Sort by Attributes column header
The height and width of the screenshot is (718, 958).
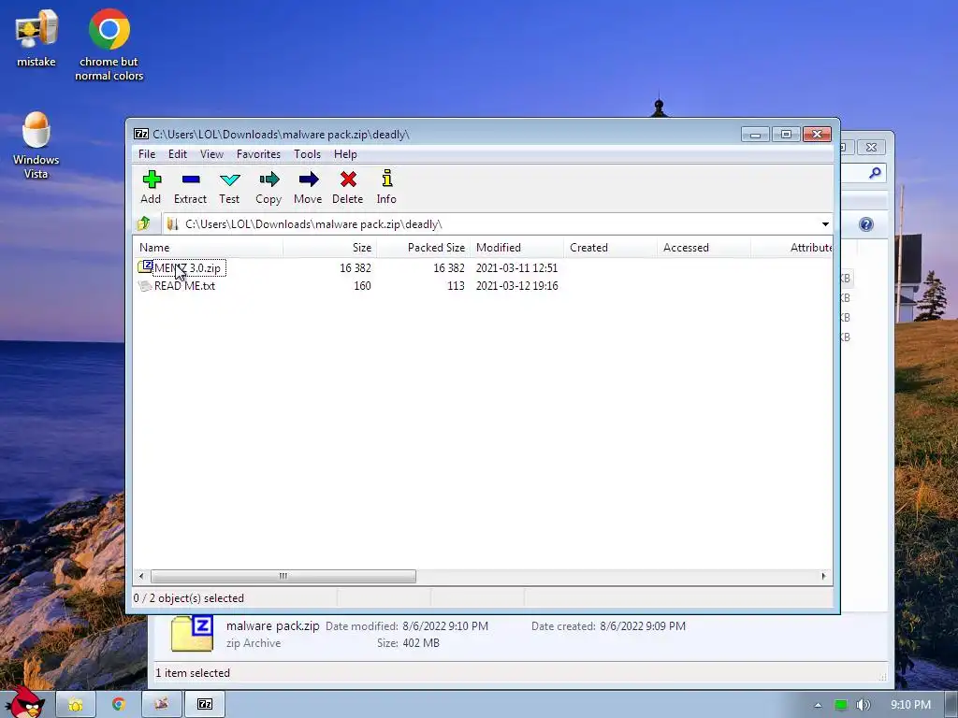[791, 247]
